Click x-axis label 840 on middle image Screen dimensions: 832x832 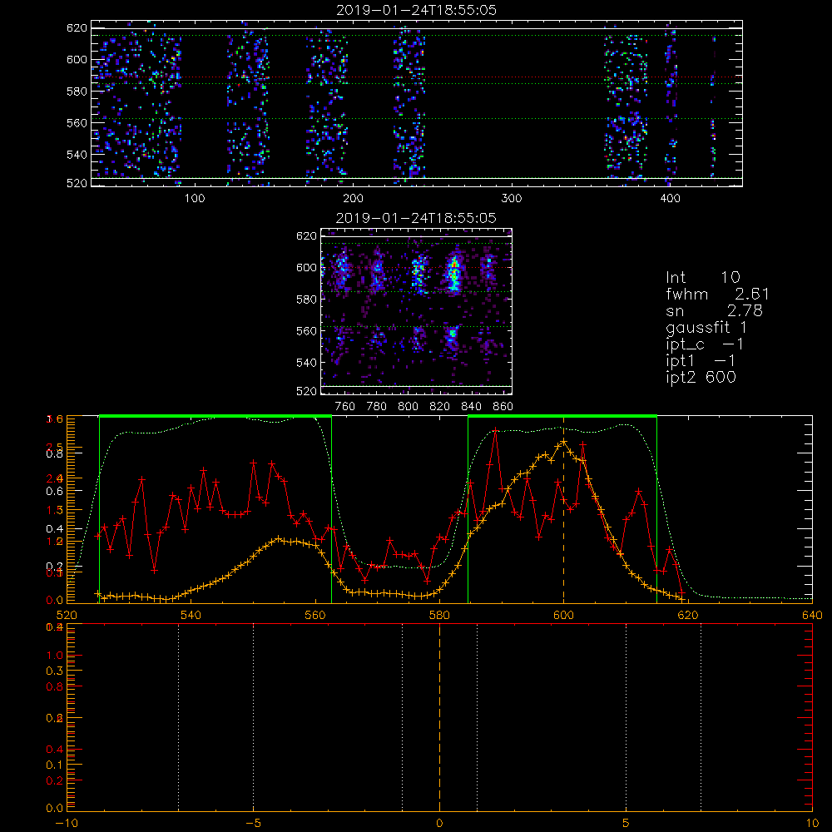pos(471,407)
